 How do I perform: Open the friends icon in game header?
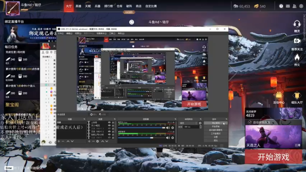click(295, 6)
